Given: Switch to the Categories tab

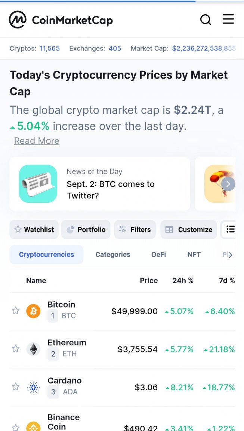Looking at the screenshot, I should click(x=113, y=255).
